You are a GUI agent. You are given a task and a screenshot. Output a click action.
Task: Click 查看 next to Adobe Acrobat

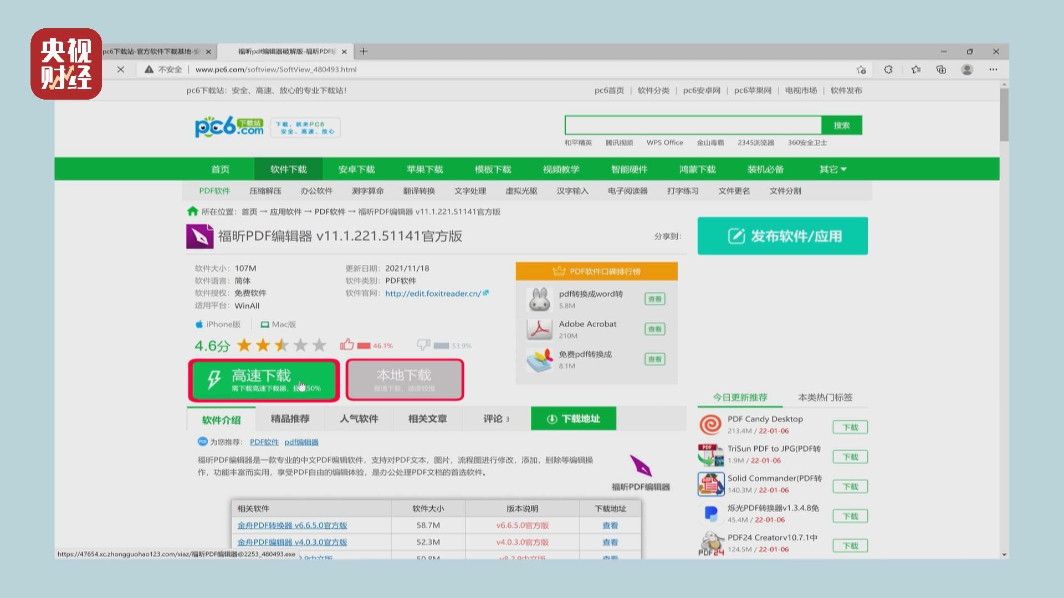(655, 329)
